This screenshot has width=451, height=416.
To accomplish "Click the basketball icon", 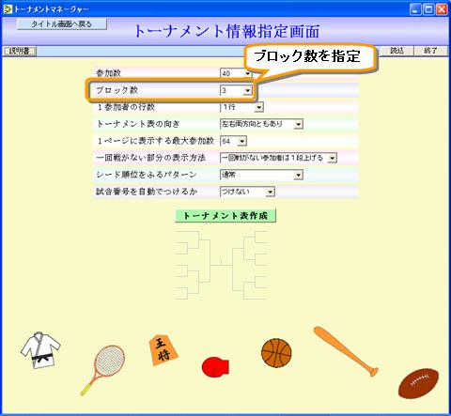I will click(x=276, y=353).
